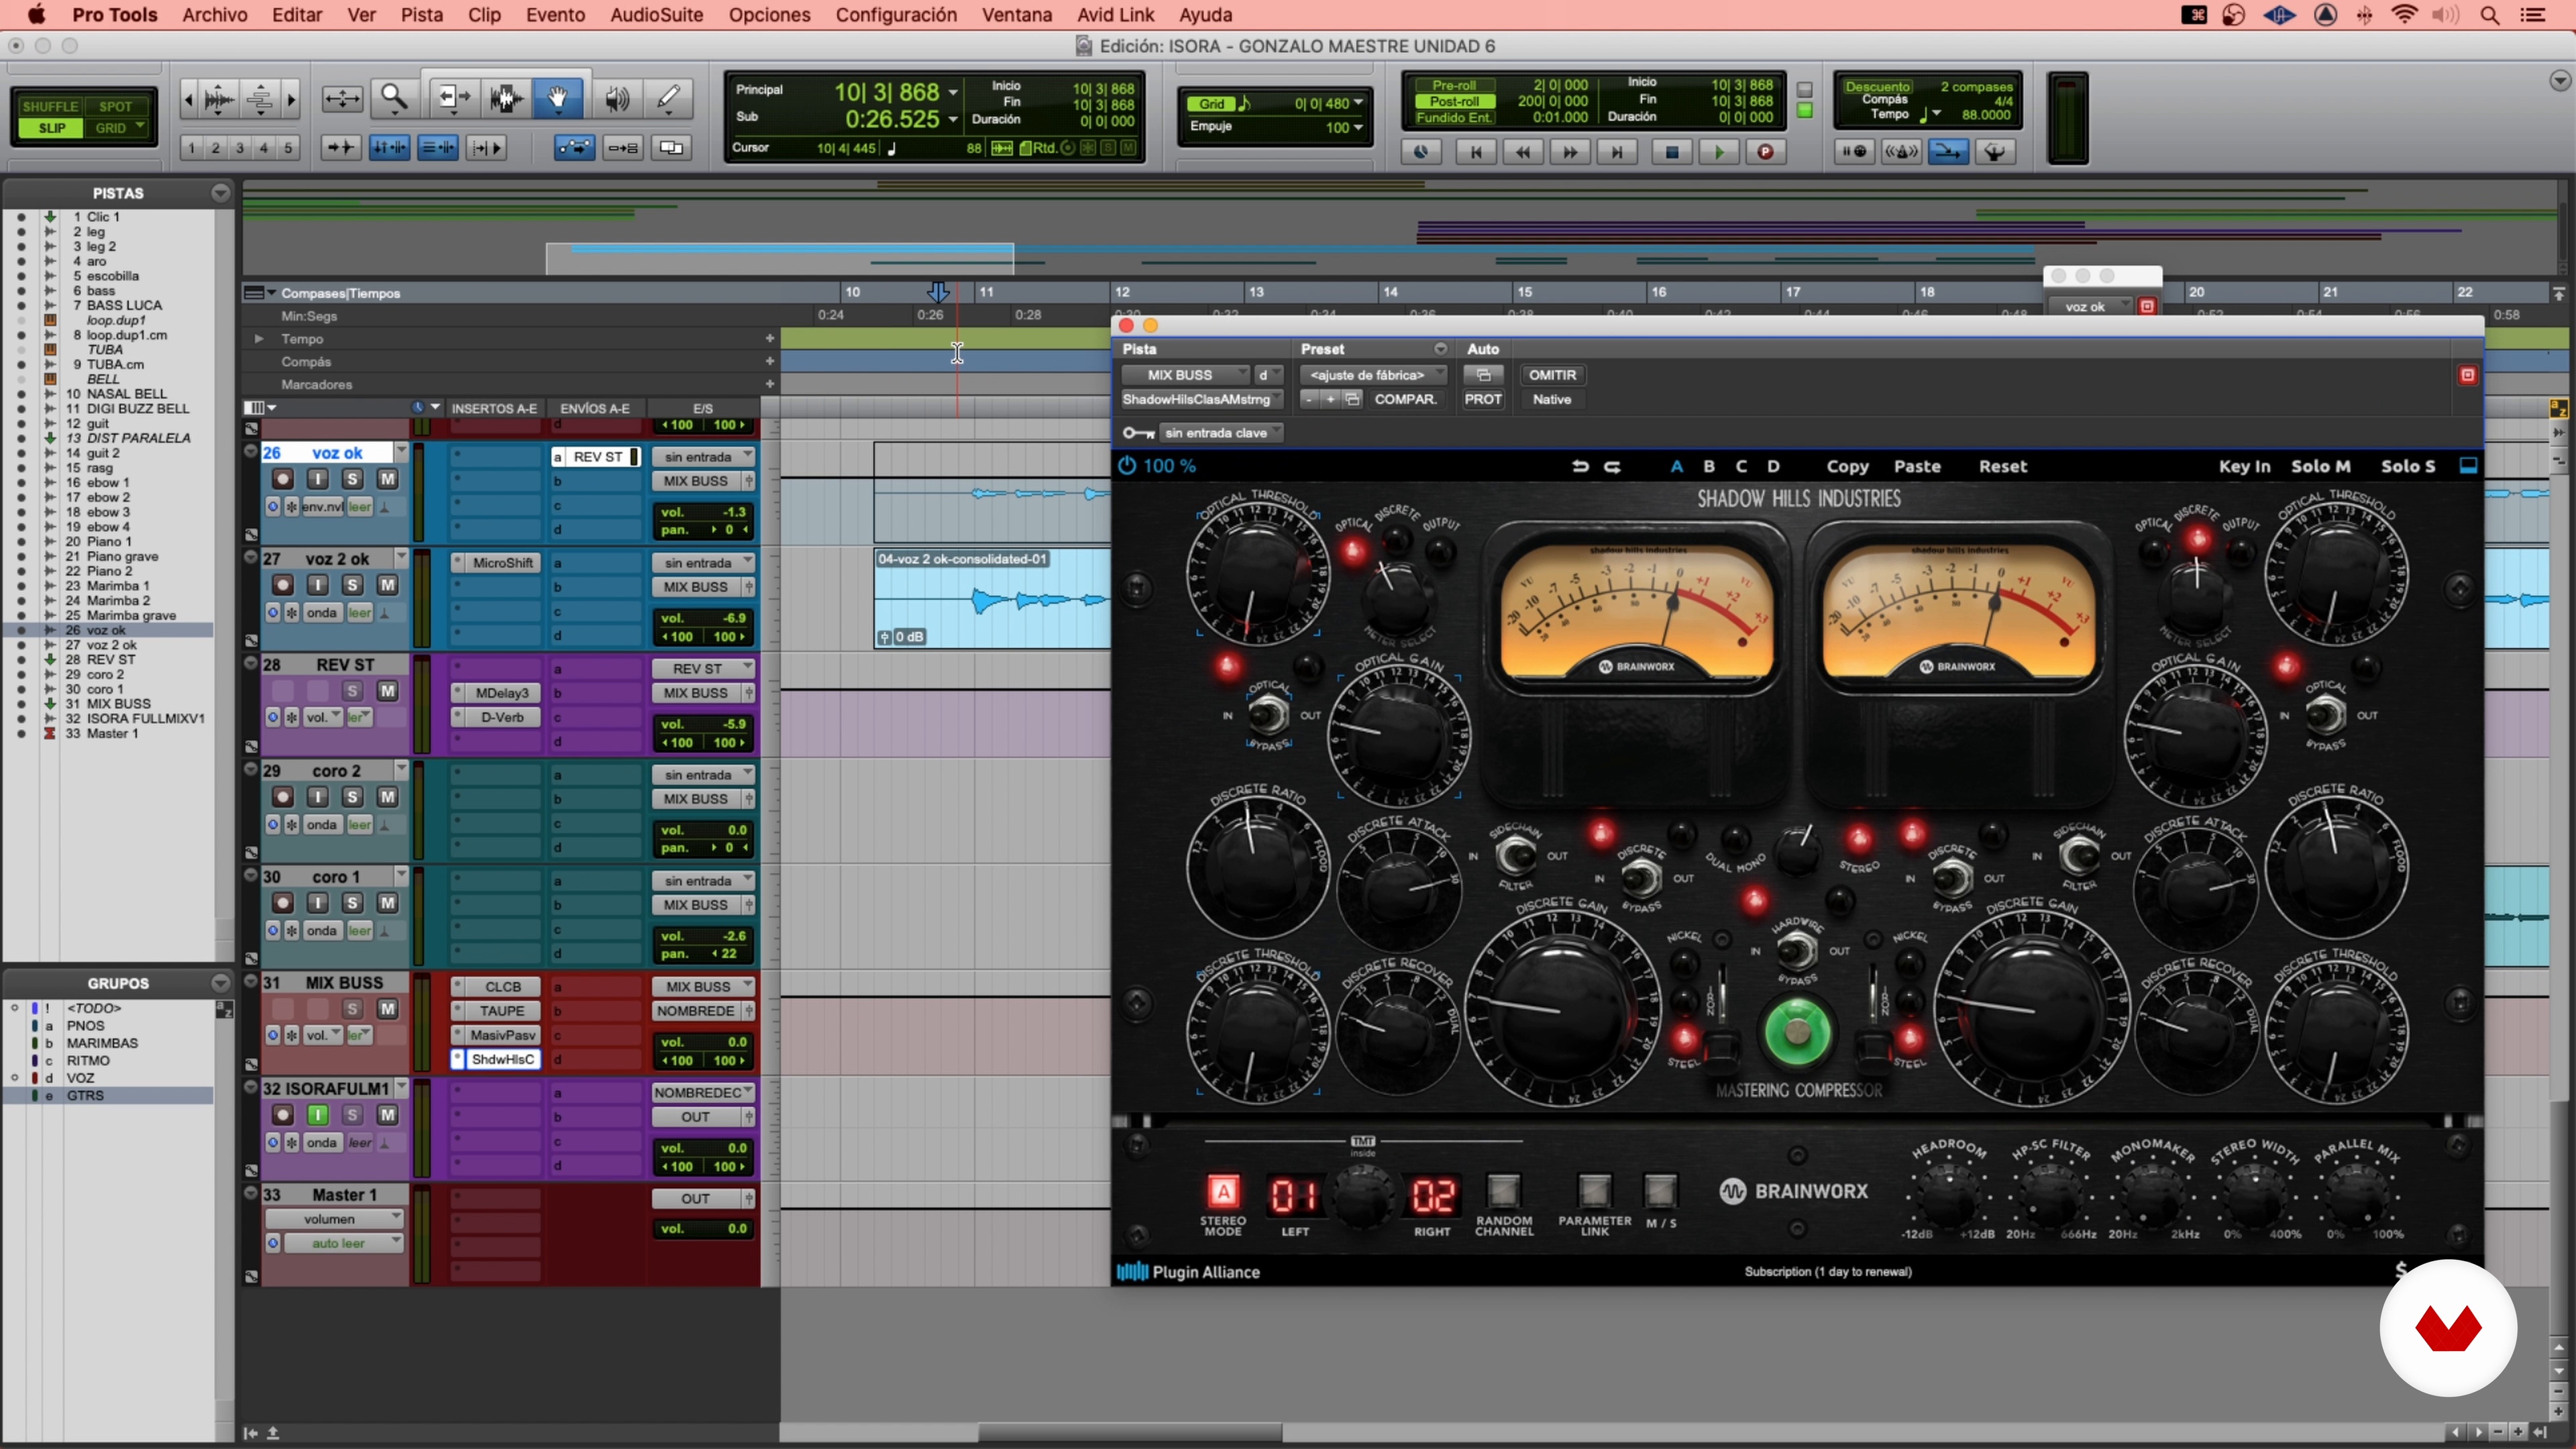Viewport: 2576px width, 1449px height.
Task: Mute the voz ok track
Action: click(387, 479)
